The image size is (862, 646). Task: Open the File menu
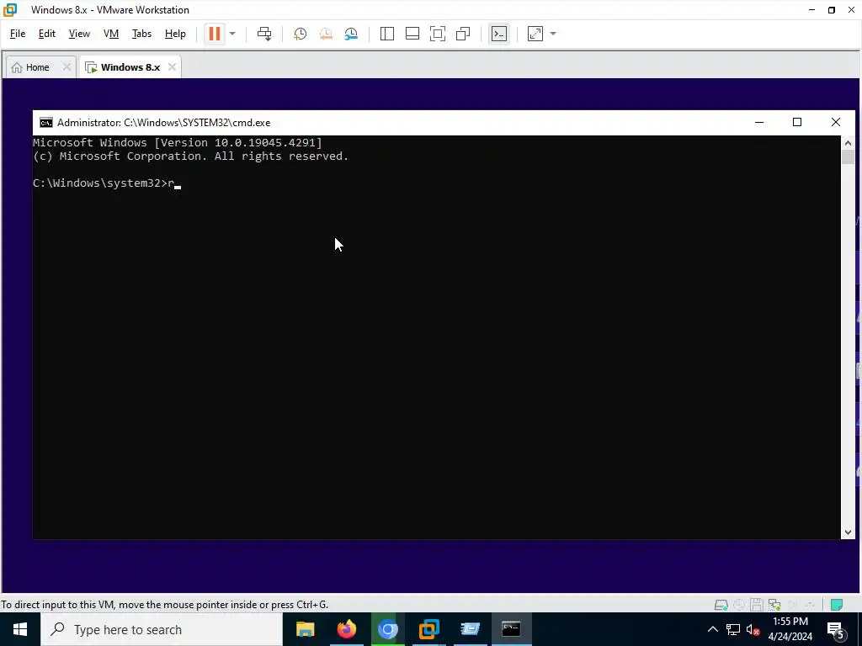pyautogui.click(x=18, y=34)
